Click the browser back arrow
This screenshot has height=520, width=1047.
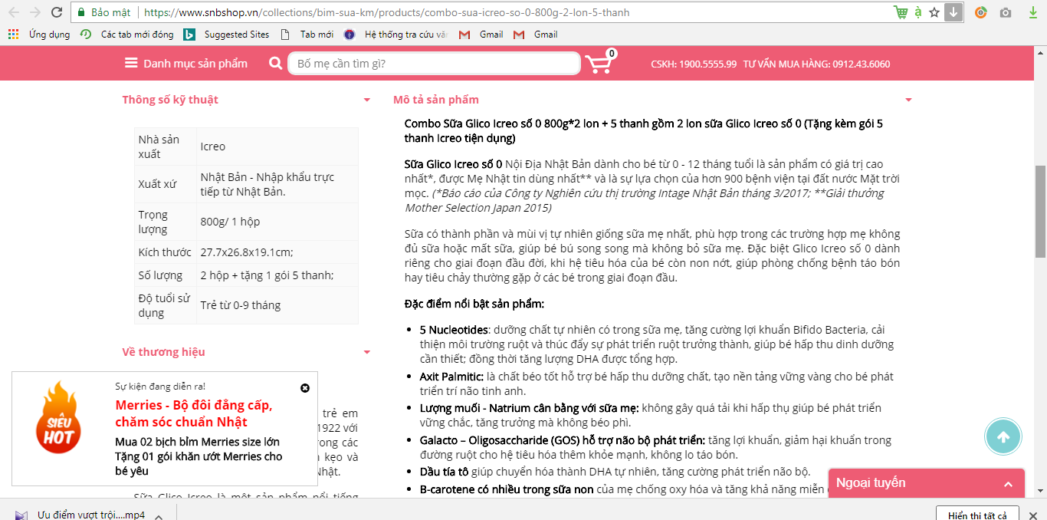pos(13,12)
